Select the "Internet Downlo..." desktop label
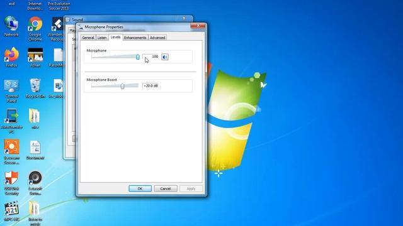The image size is (403, 226). 35,6
